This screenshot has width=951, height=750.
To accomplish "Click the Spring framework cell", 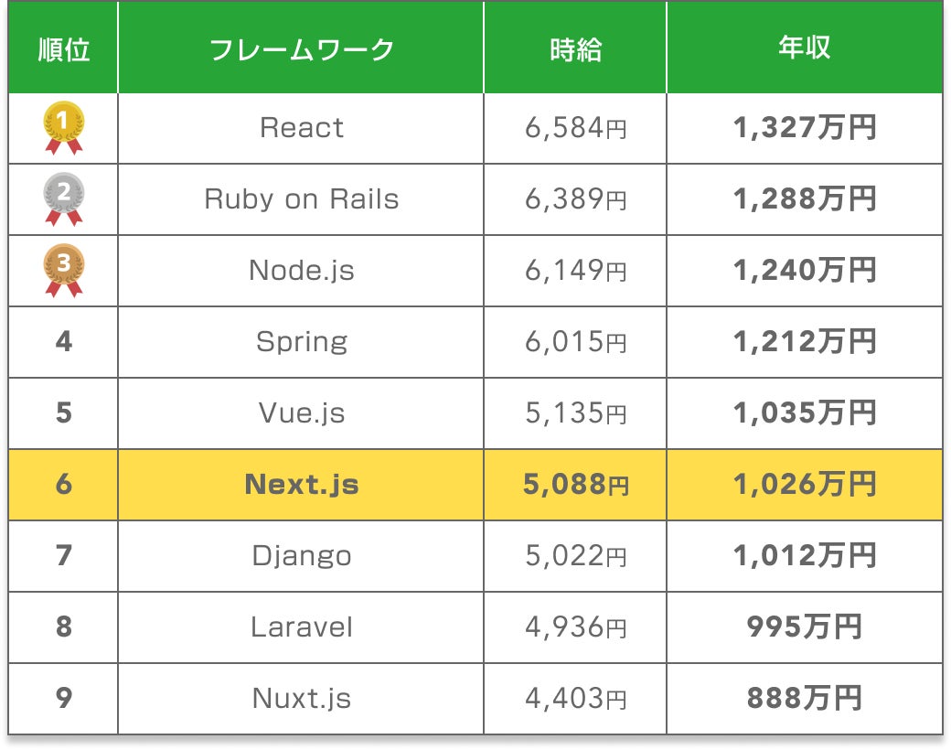I will (x=302, y=341).
